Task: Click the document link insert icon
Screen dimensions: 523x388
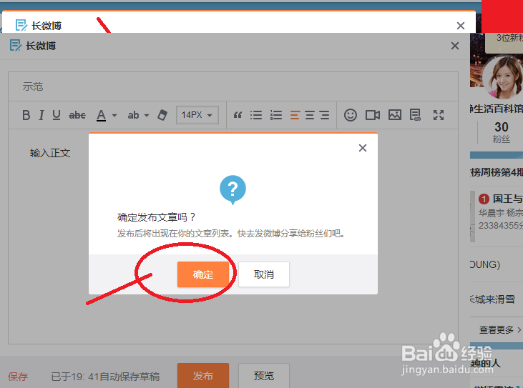Action: tap(415, 115)
